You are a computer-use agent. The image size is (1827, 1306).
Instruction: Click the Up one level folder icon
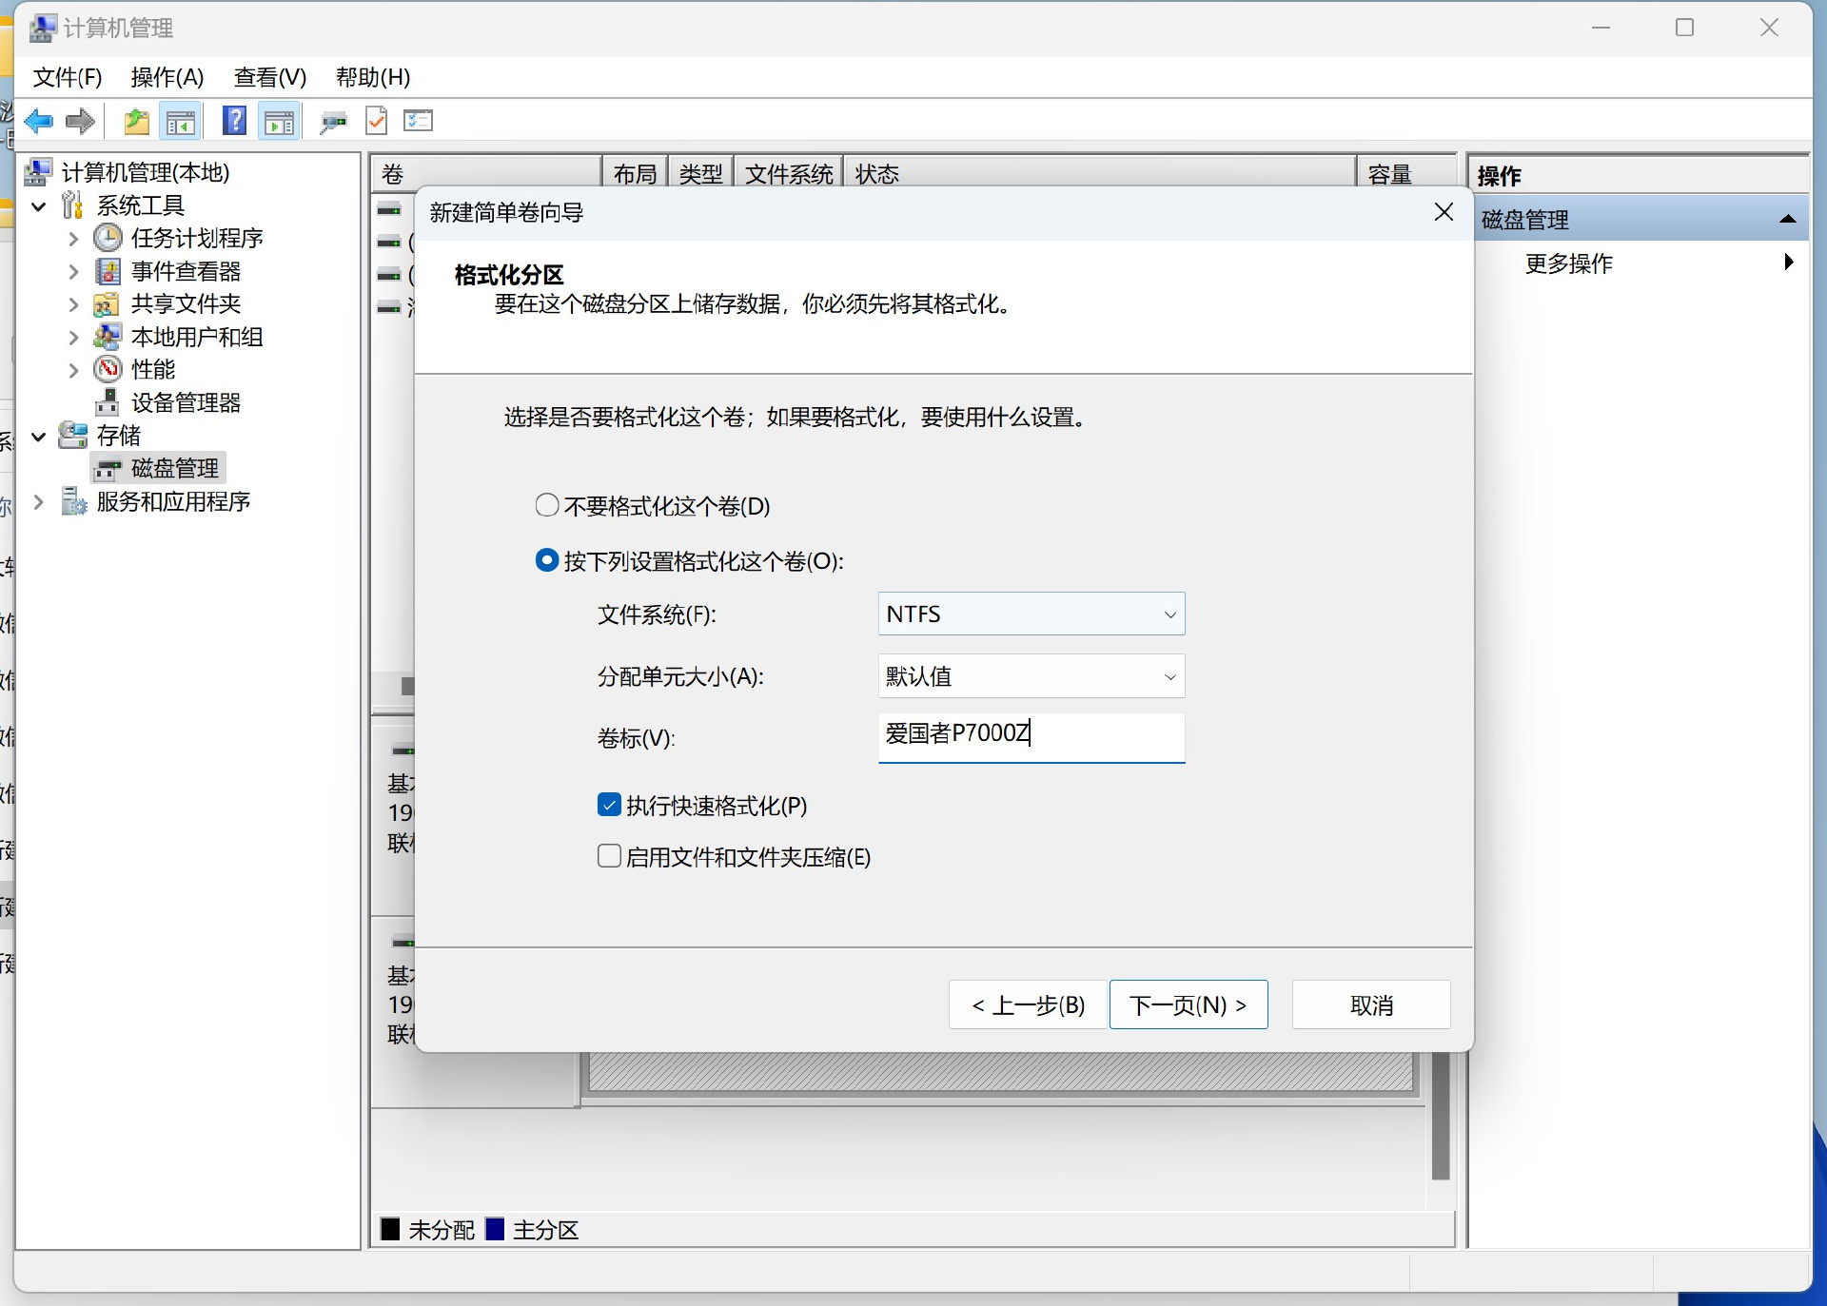point(136,121)
